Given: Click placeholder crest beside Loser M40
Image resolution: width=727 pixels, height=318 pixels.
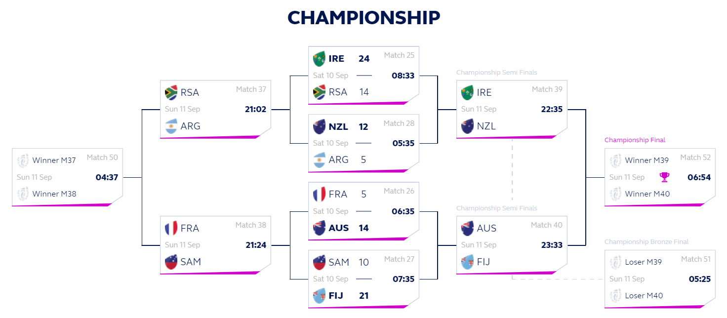Looking at the screenshot, I should coord(615,296).
